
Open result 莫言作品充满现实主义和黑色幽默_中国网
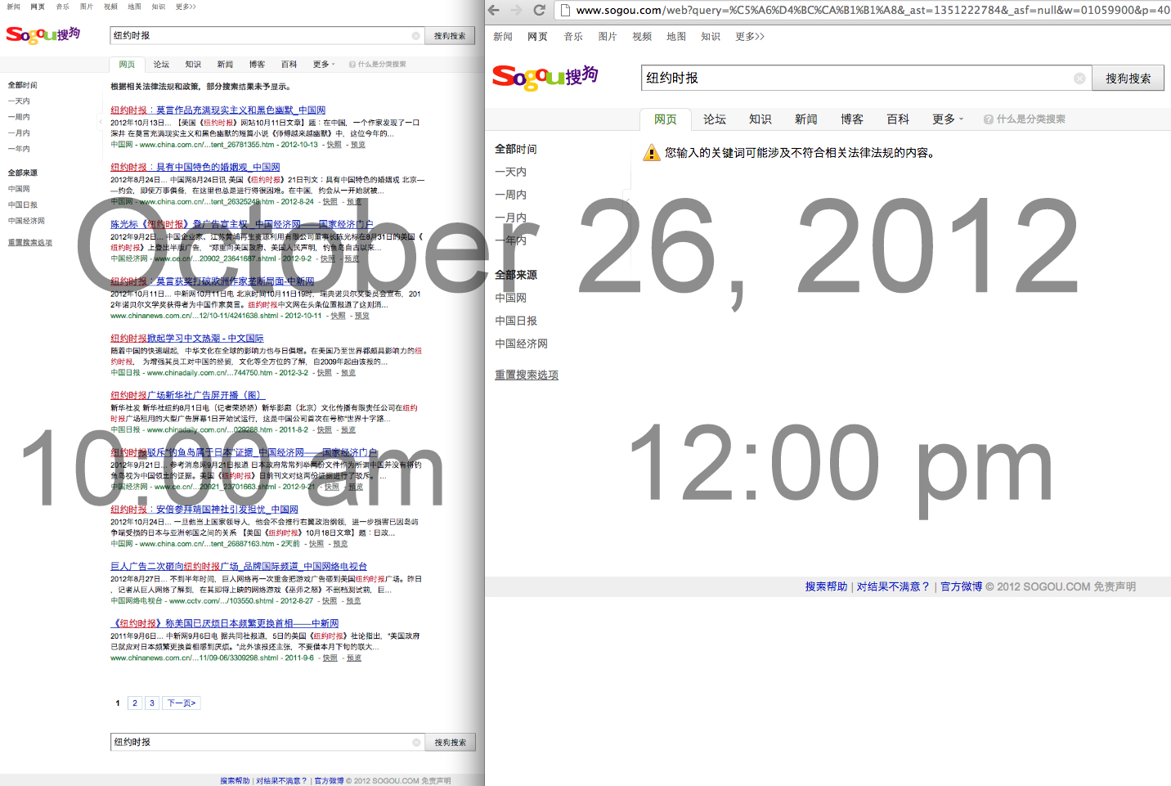218,110
